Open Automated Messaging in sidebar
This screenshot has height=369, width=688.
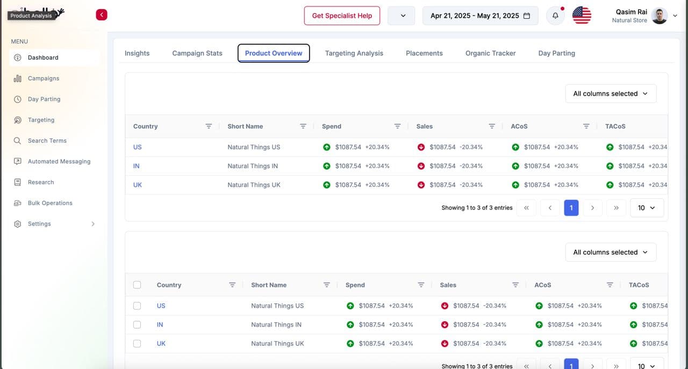point(59,162)
